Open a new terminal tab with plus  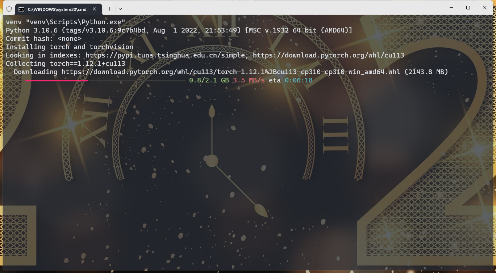click(x=109, y=9)
